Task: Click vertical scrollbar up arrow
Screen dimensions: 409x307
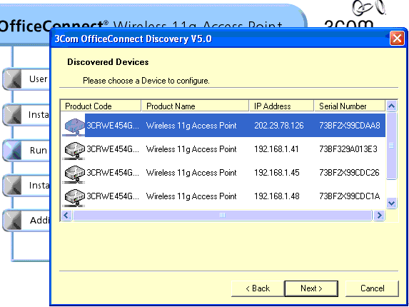Action: pyautogui.click(x=392, y=106)
